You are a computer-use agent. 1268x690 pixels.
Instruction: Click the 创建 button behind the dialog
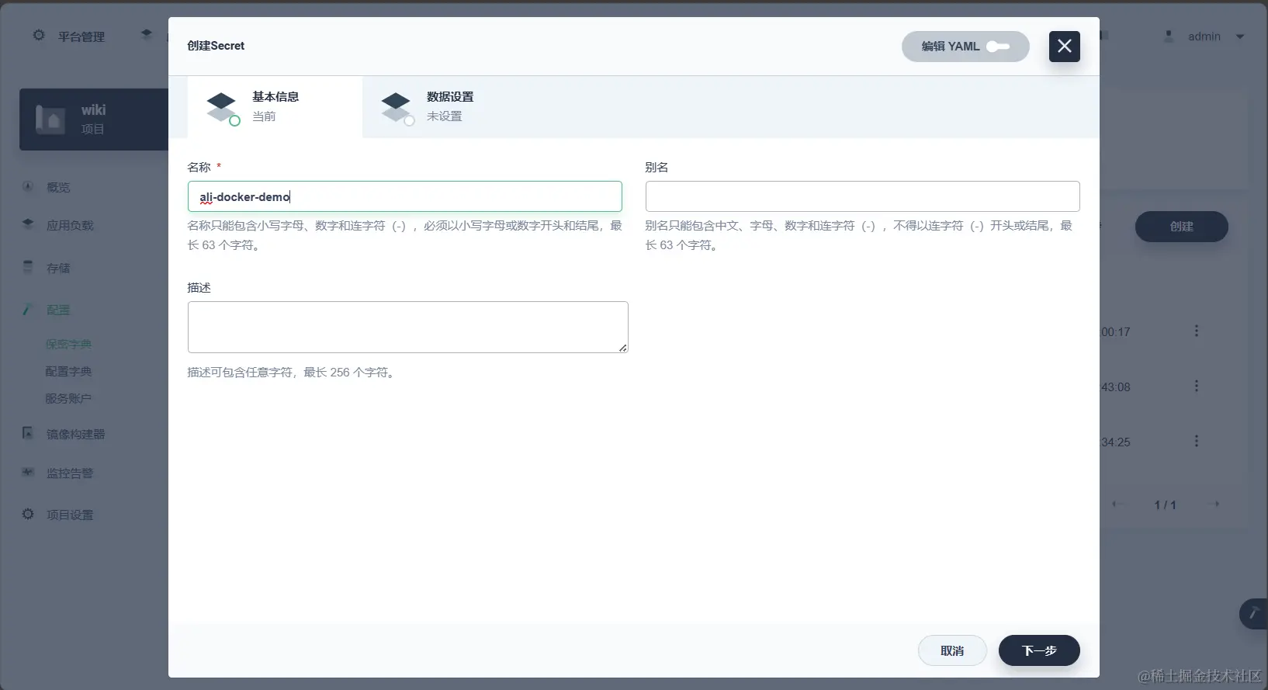(x=1181, y=227)
